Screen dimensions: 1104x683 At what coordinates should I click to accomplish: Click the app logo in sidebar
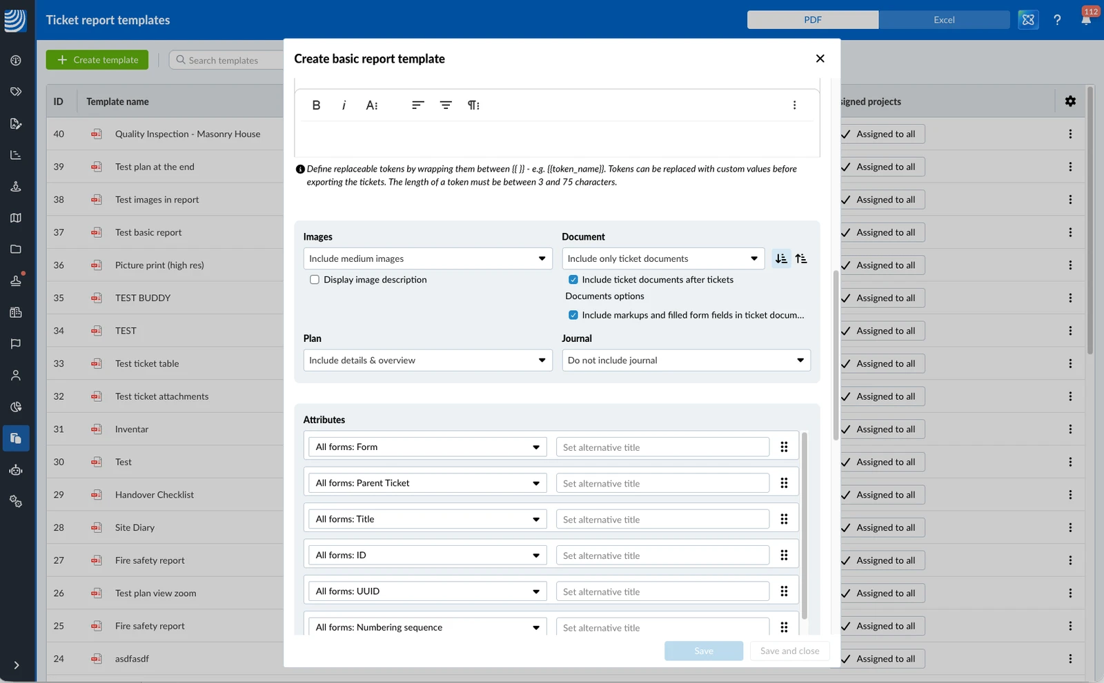pyautogui.click(x=14, y=21)
